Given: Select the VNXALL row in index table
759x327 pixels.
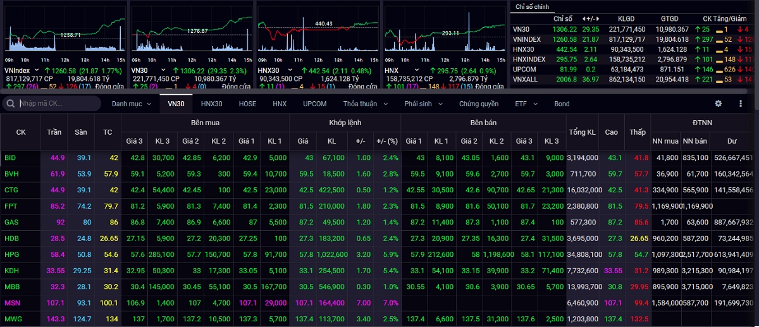Looking at the screenshot, I should coord(526,79).
